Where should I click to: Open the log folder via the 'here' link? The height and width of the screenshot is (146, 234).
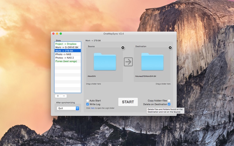93,108
